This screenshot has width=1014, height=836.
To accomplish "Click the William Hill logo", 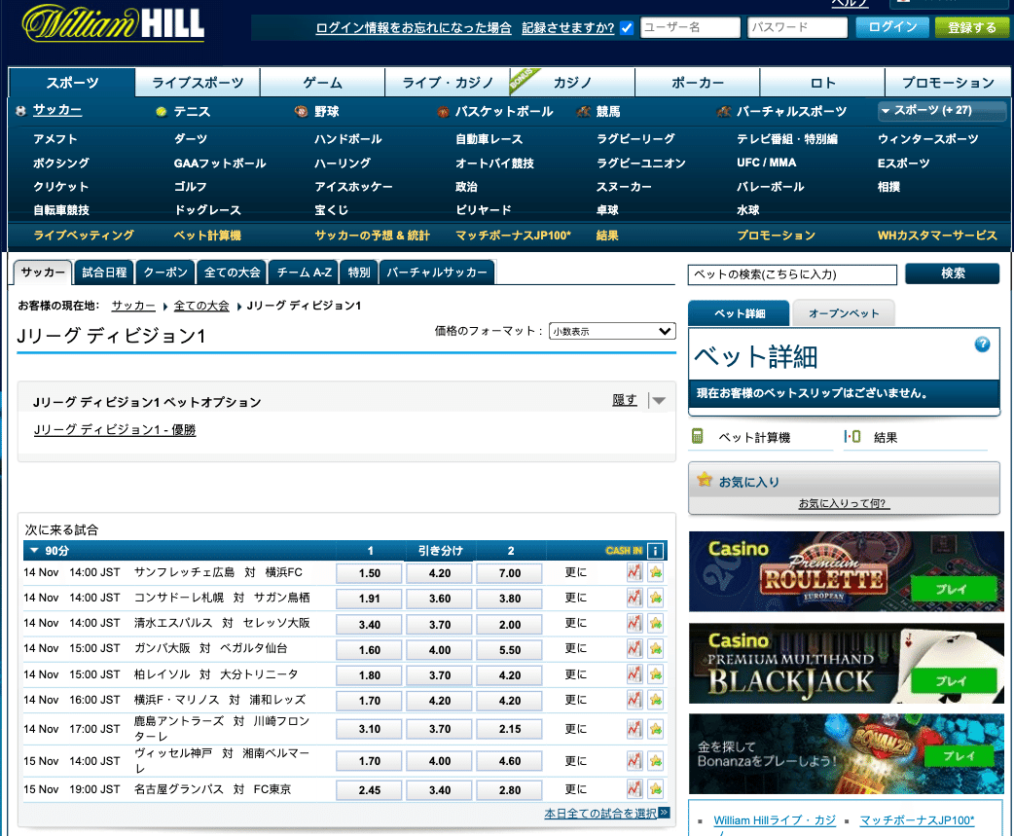I will [x=113, y=24].
